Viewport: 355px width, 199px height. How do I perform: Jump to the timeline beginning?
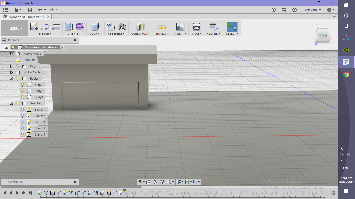(4, 193)
